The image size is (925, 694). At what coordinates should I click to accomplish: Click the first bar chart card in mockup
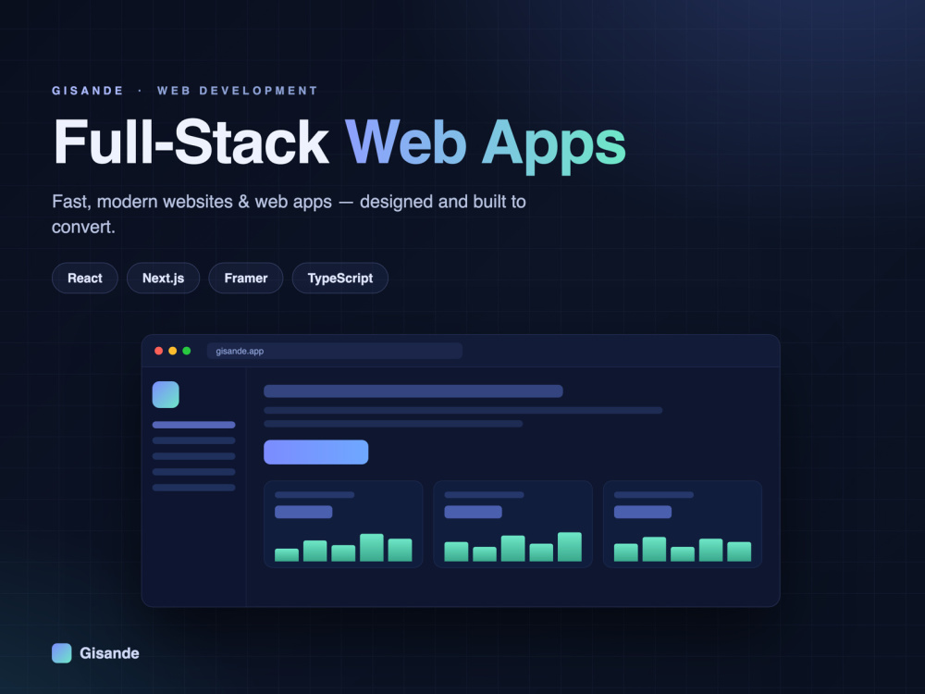tap(343, 524)
